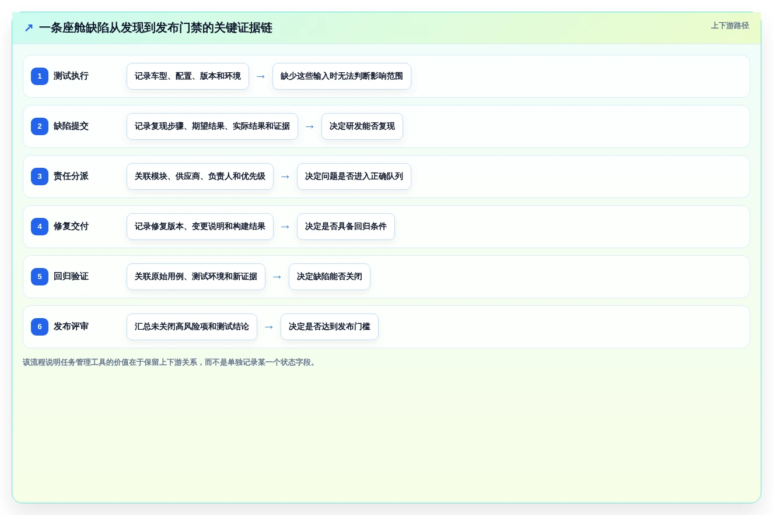
Task: Open the 决定问题是否进入正确队列 box
Action: tap(354, 177)
